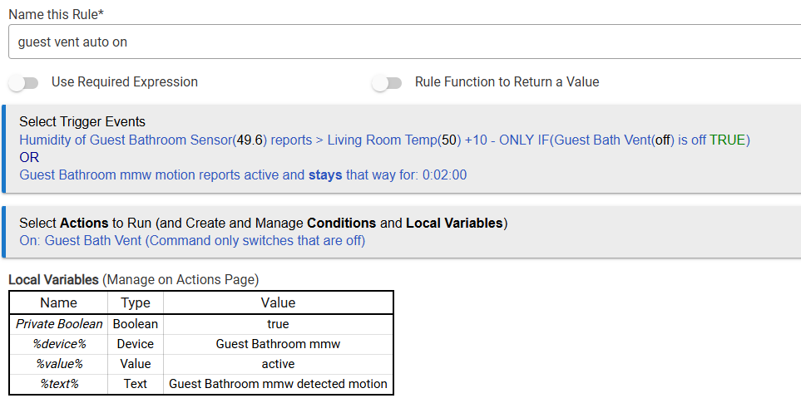Screen dimensions: 801x408
Task: Select the true value of Private Boolean
Action: 278,324
